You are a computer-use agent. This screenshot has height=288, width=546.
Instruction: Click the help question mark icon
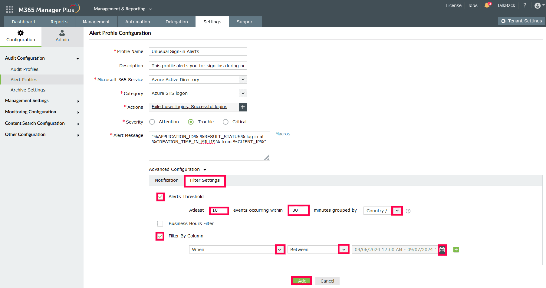pos(525,5)
